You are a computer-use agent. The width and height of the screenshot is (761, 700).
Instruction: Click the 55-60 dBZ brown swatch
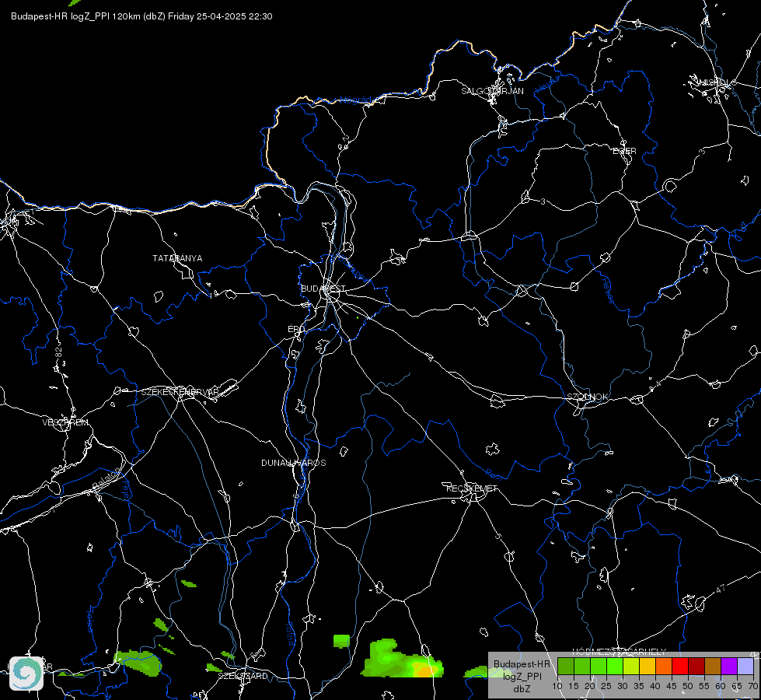[713, 666]
